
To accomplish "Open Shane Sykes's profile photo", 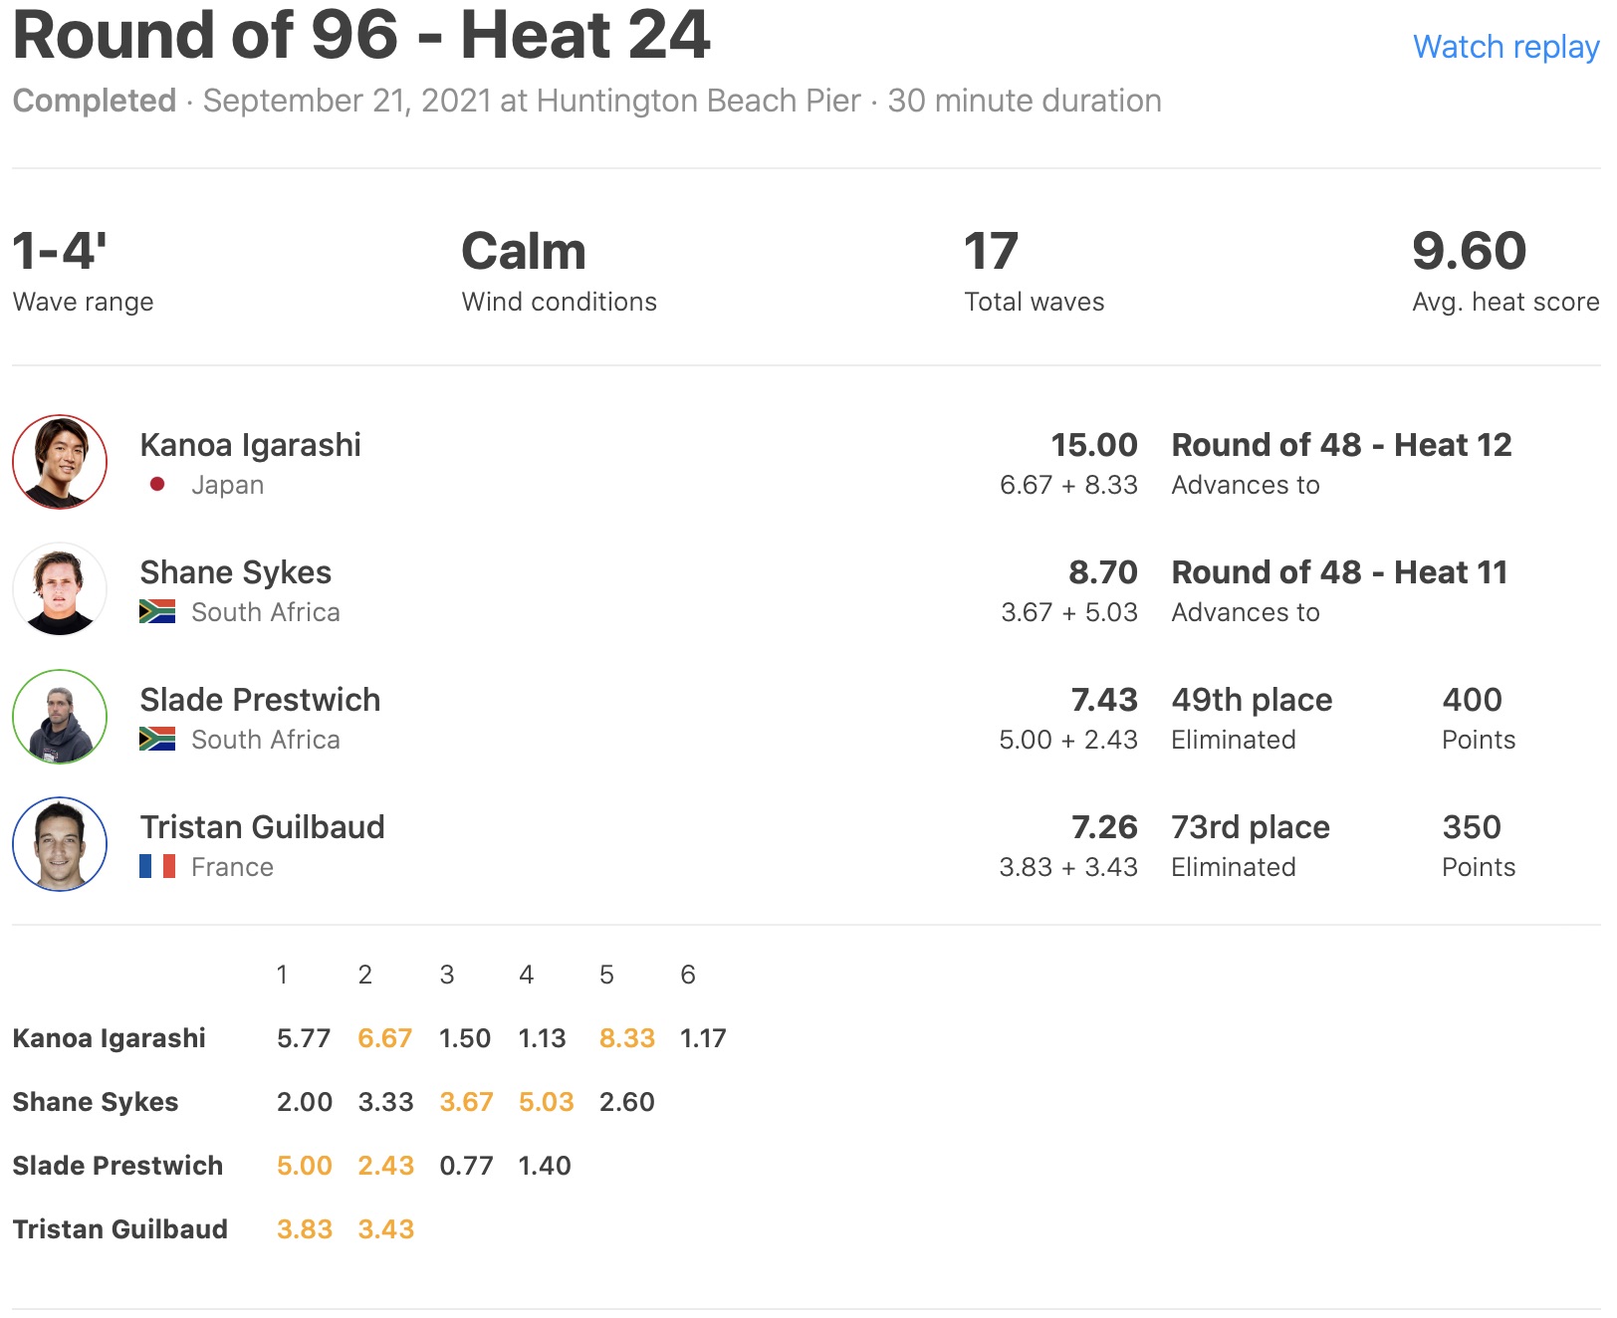I will coord(60,589).
